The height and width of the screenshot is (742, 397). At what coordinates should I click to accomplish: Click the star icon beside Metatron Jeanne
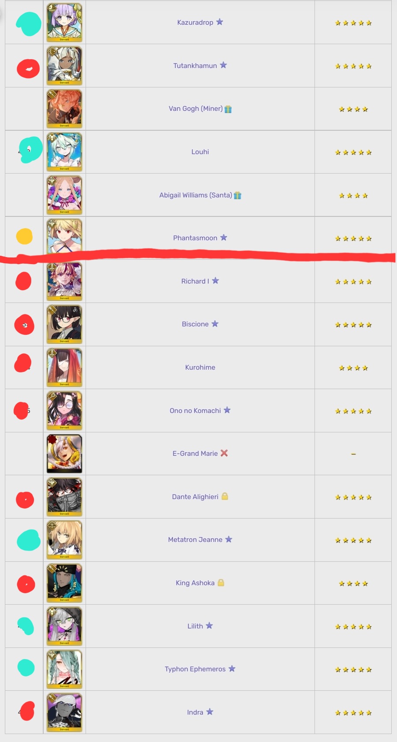tap(228, 539)
